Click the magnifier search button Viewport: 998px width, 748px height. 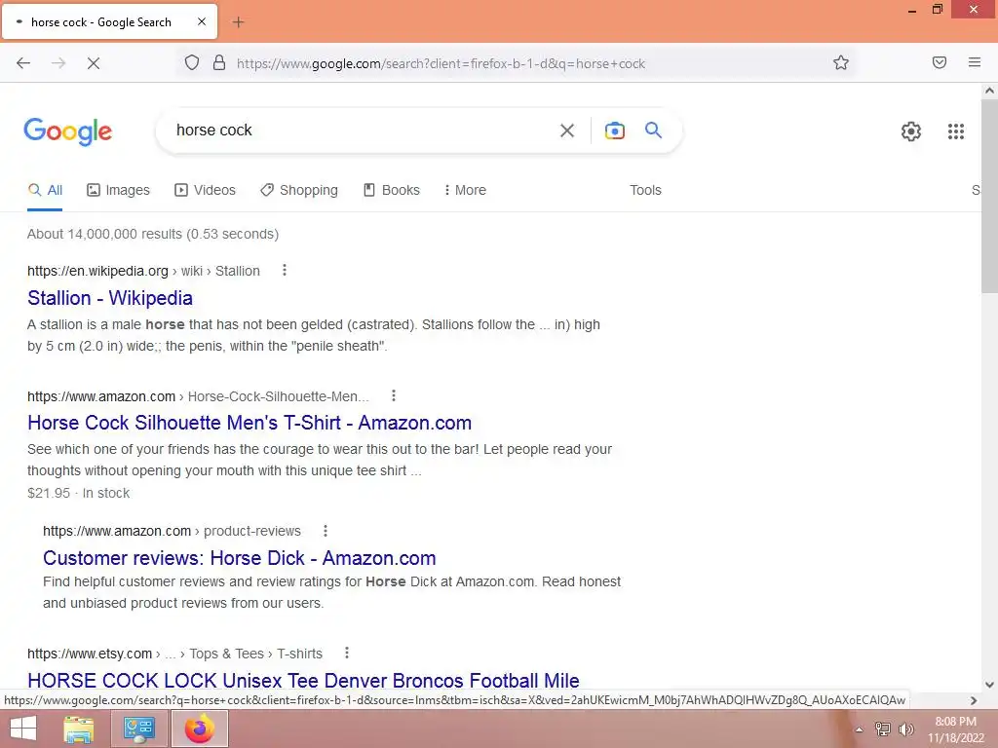click(x=654, y=131)
